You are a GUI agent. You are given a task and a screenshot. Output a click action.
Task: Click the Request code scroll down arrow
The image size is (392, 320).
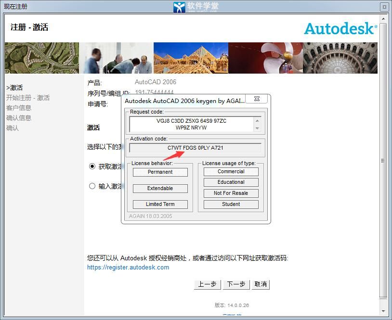[x=257, y=128]
